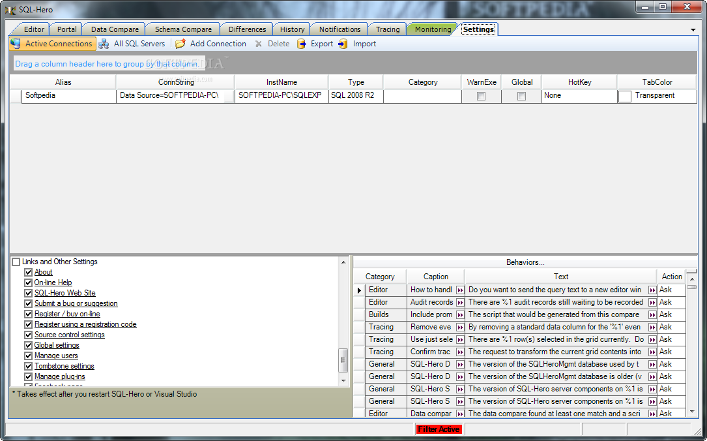The image size is (707, 441).
Task: Expand caption of 'Remove eve' row
Action: coord(460,327)
